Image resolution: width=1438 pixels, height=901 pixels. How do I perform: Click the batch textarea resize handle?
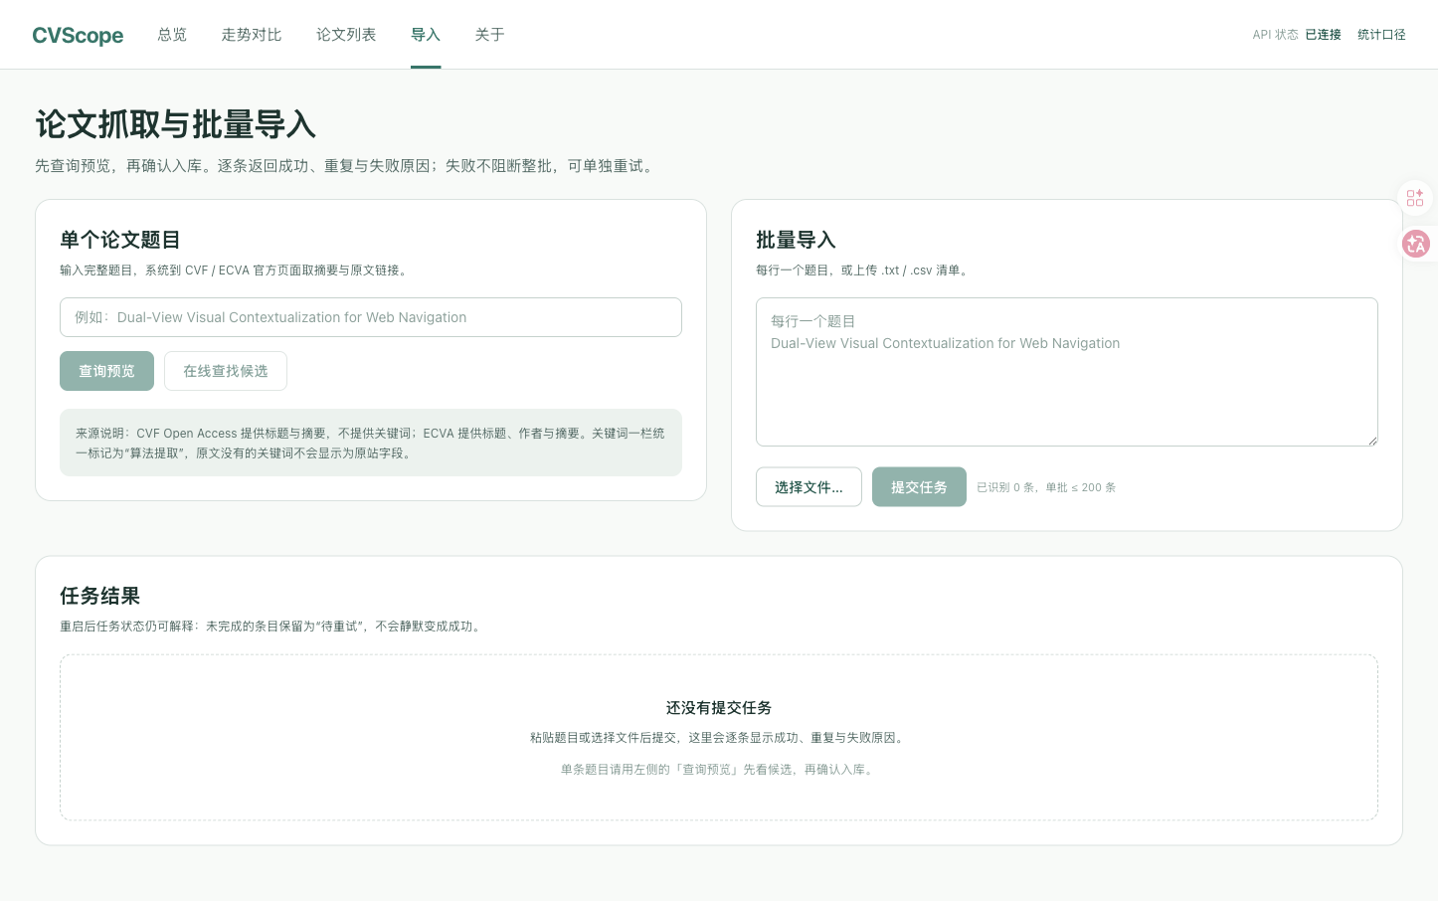pyautogui.click(x=1372, y=441)
